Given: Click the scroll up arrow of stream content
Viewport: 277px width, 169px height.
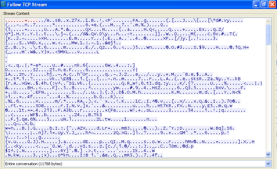Looking at the screenshot, I should coord(268,20).
